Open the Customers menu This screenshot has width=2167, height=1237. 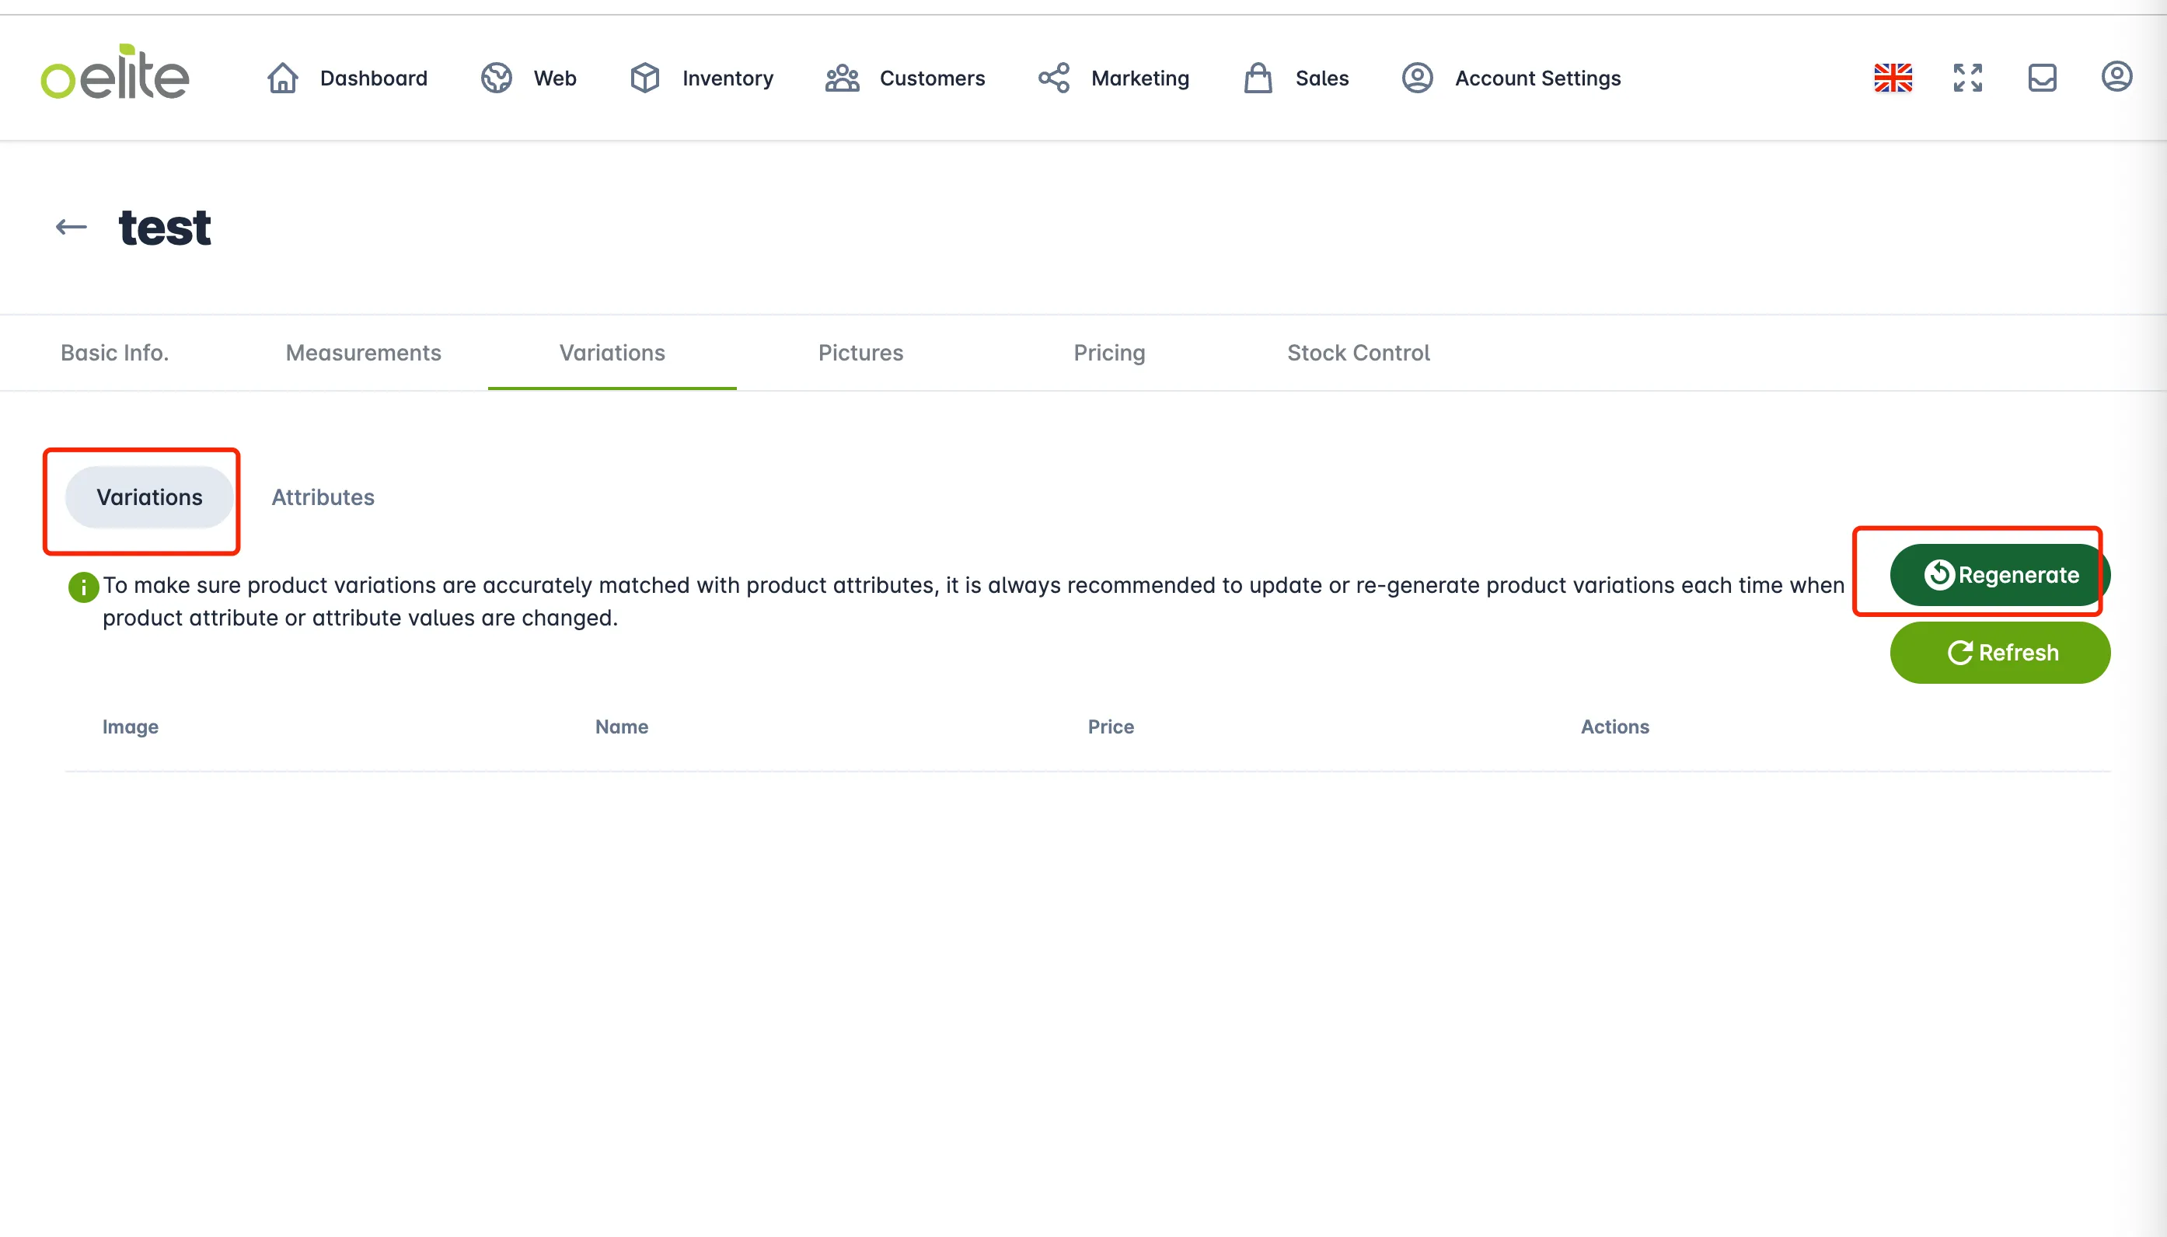[x=904, y=78]
